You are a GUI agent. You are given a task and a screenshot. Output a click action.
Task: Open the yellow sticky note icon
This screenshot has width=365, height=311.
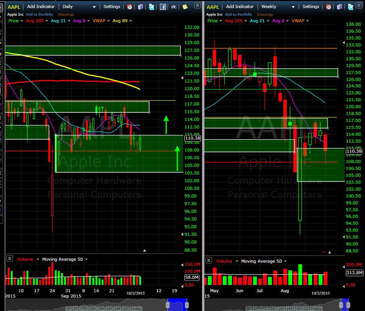point(185,7)
